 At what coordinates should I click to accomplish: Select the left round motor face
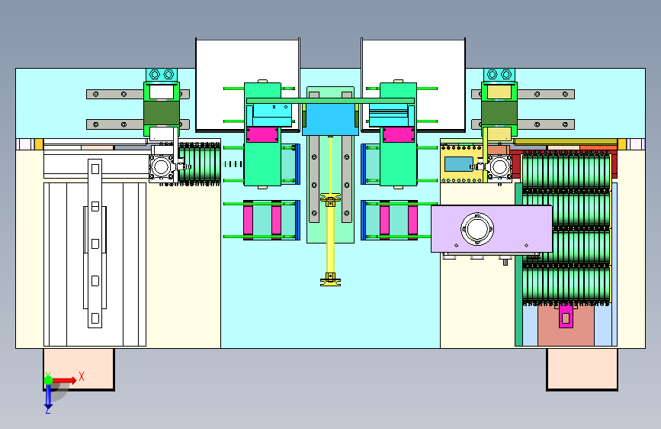pyautogui.click(x=161, y=167)
